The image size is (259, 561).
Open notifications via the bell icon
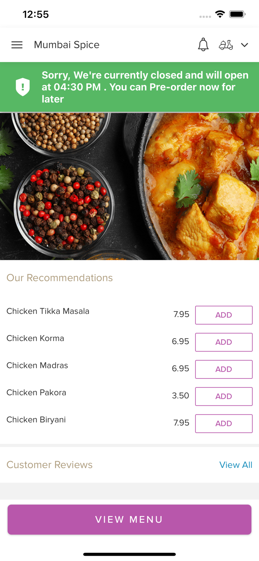[x=203, y=45]
